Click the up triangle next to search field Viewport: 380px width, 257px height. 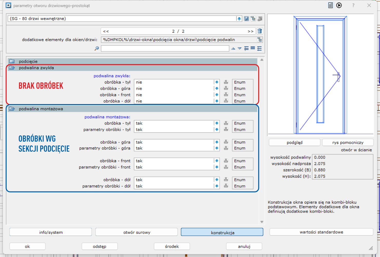pos(233,48)
